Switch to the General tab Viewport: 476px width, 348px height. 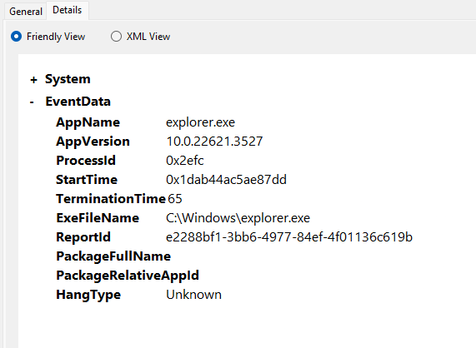point(26,12)
